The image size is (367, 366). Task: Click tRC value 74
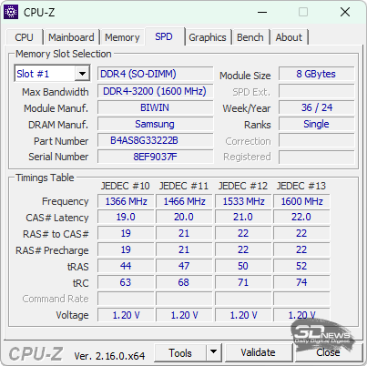coord(301,282)
